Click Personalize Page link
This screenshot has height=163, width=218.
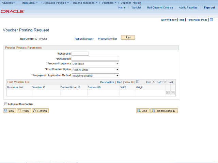click(x=197, y=20)
